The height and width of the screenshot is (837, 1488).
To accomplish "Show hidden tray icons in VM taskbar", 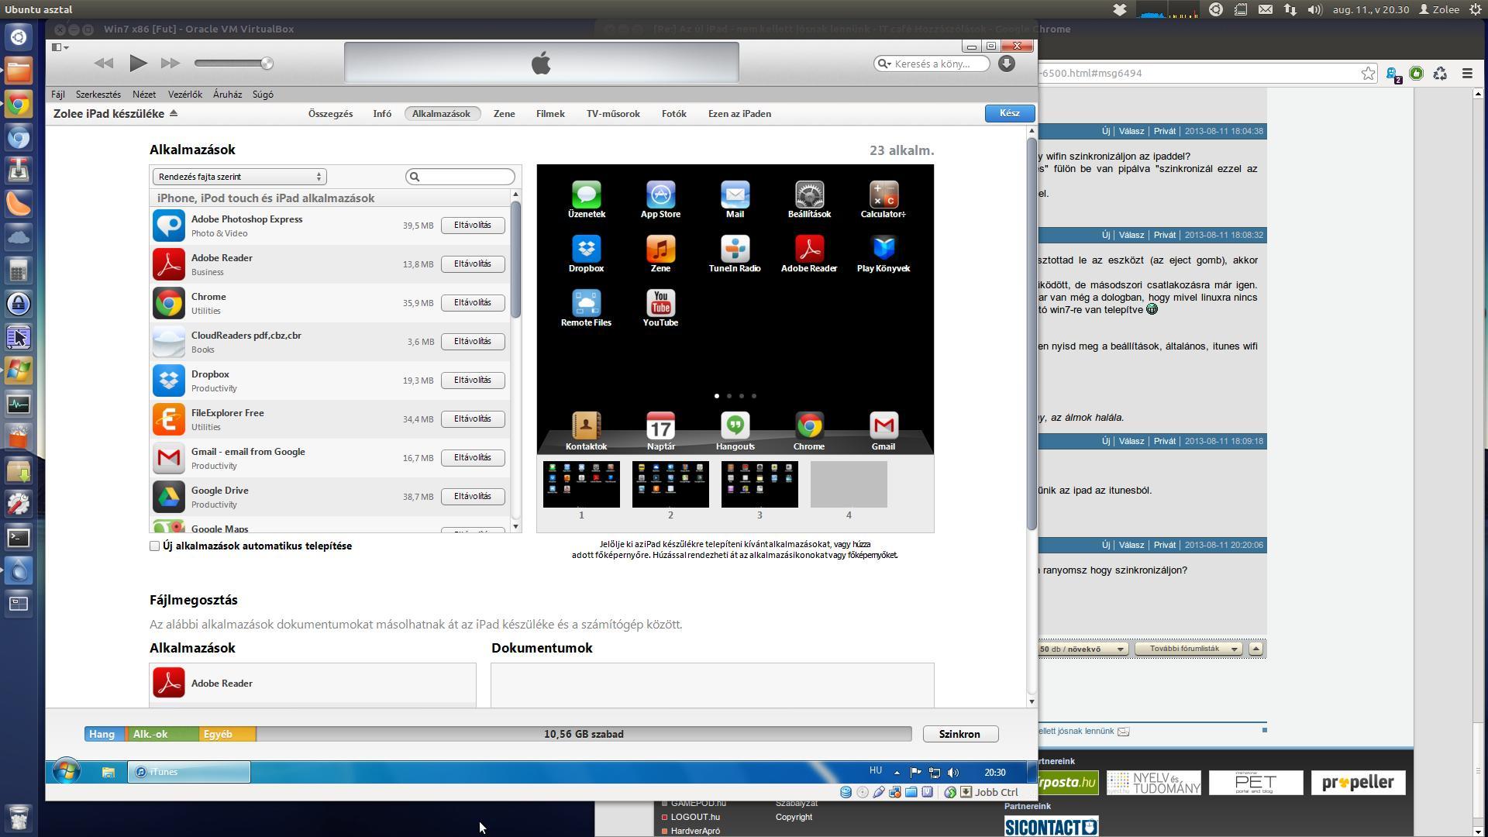I will (x=897, y=773).
